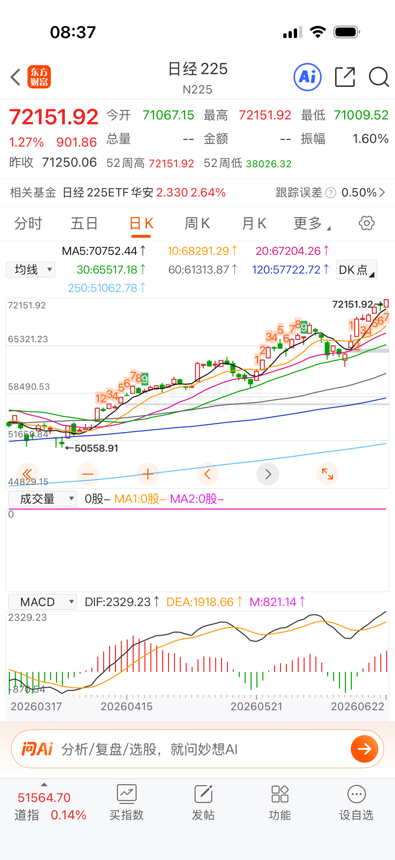Tap the share export icon
The height and width of the screenshot is (860, 395).
(345, 77)
